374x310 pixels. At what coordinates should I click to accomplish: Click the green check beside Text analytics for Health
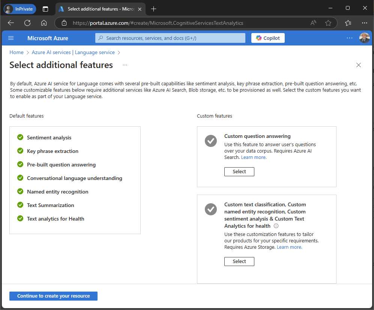(20, 218)
